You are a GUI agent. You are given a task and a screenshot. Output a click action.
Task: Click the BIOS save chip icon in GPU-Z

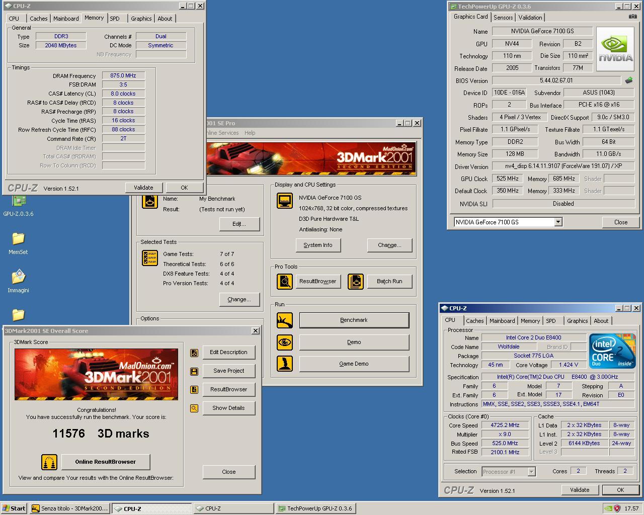629,80
